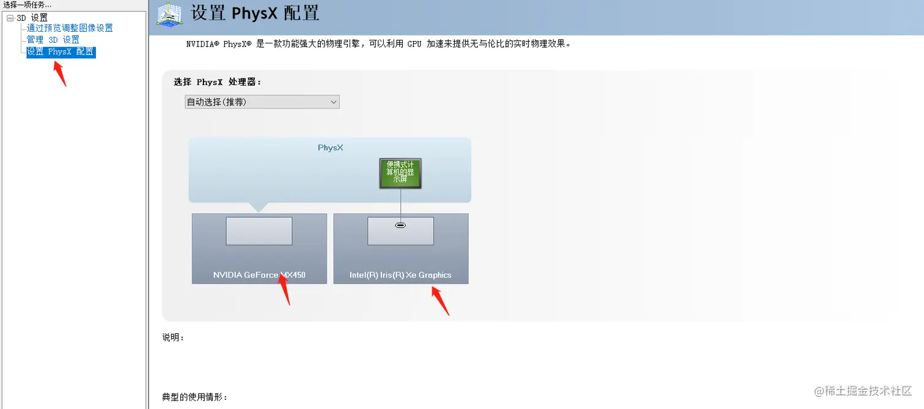Viewport: 924px width, 409px height.
Task: Click the 典型的使用情形 section label
Action: 195,397
